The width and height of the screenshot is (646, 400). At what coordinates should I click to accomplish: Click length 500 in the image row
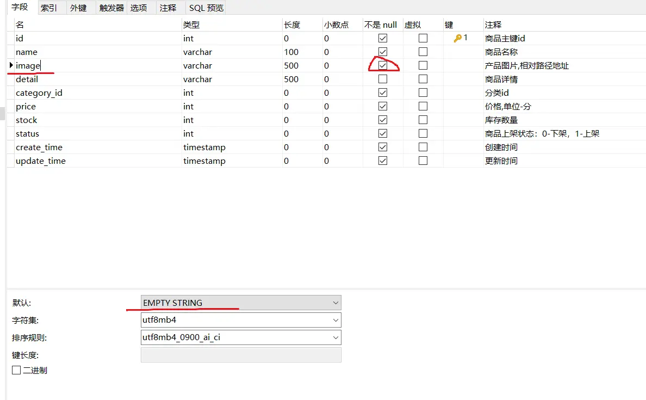(x=291, y=65)
